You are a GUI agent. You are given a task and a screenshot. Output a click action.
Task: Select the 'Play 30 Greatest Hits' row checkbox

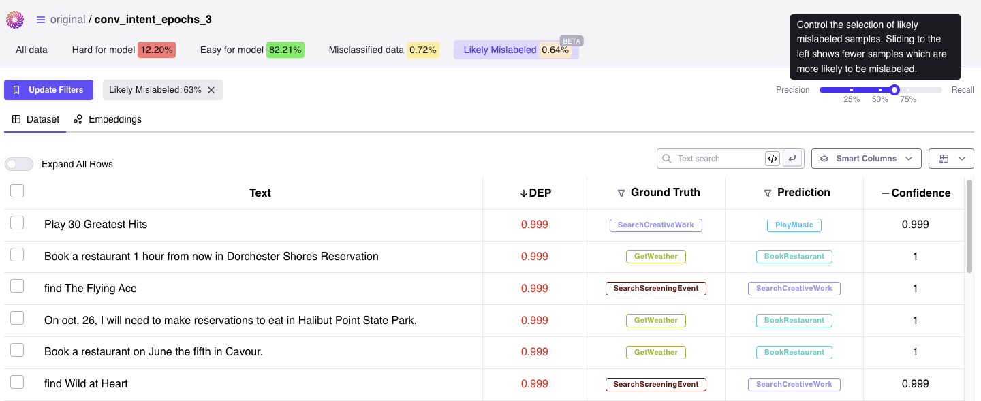pyautogui.click(x=17, y=223)
